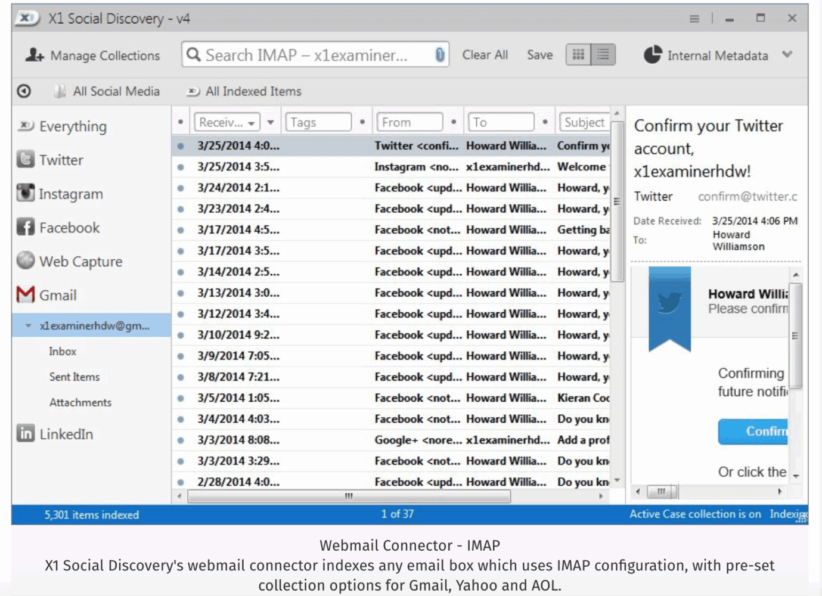The image size is (822, 596).
Task: Select the LinkedIn icon in the sidebar
Action: [26, 433]
